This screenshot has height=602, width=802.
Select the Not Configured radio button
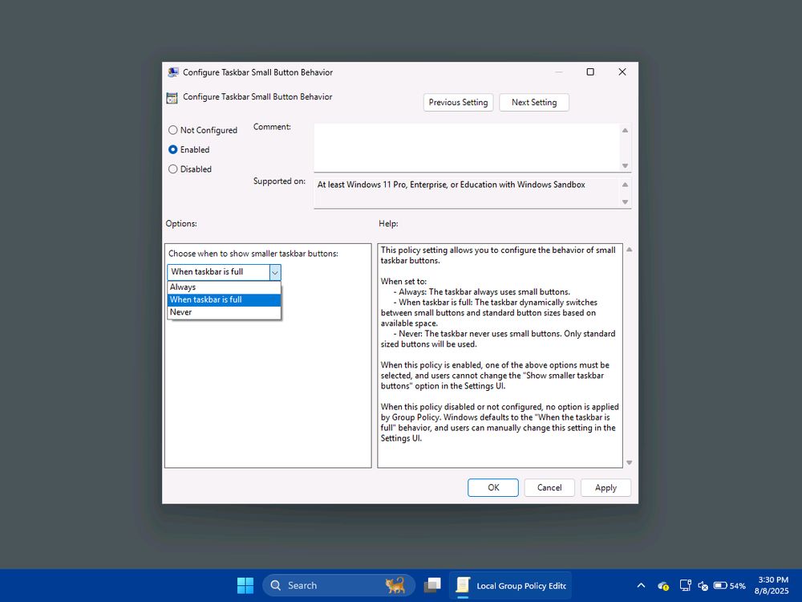coord(173,130)
